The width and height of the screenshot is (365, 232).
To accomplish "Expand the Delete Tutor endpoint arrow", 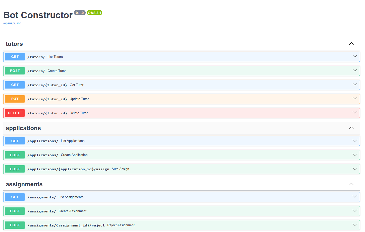I will tap(355, 113).
